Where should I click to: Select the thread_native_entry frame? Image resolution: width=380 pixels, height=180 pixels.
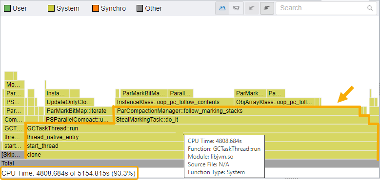[201, 137]
